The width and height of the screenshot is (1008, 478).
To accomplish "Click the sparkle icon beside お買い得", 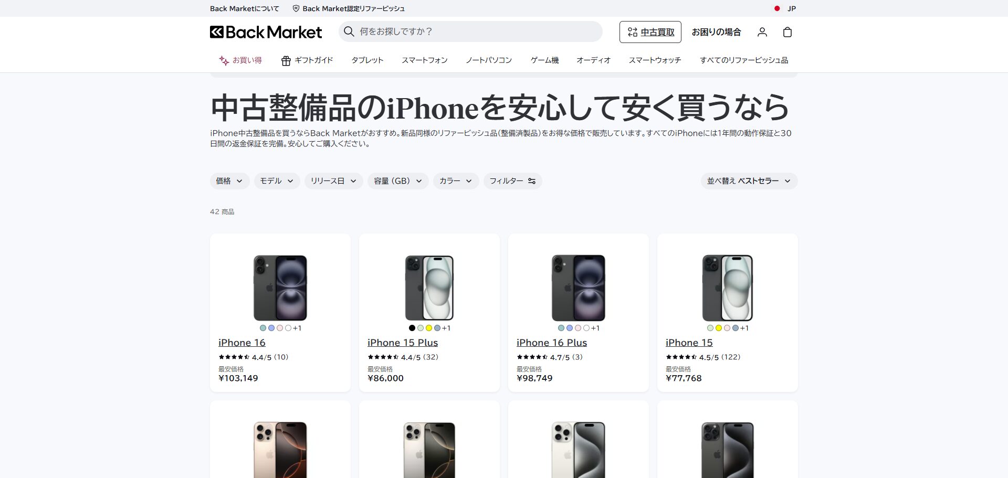I will (224, 60).
